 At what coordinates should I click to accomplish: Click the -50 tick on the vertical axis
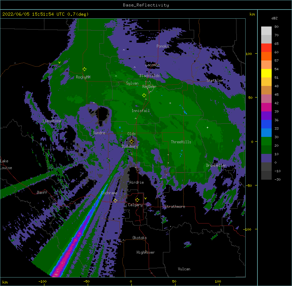pyautogui.click(x=249, y=185)
